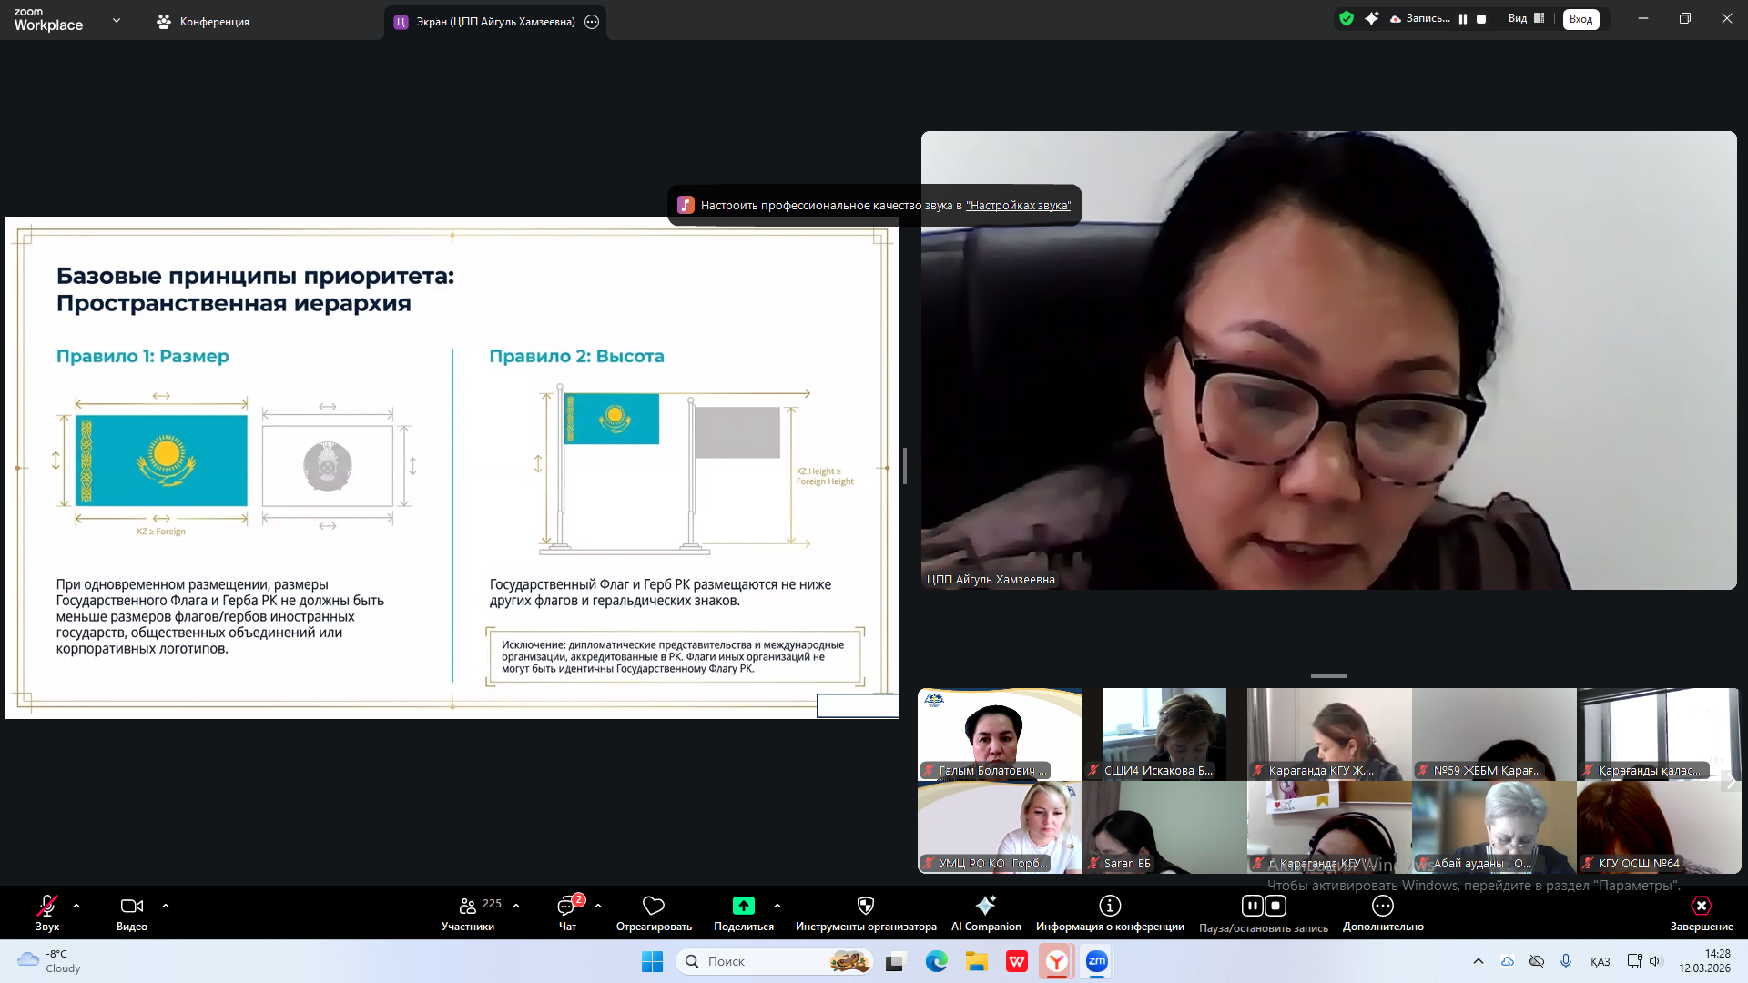Expand audio settings arrow next to Sound
This screenshot has height=983, width=1748.
pyautogui.click(x=76, y=906)
